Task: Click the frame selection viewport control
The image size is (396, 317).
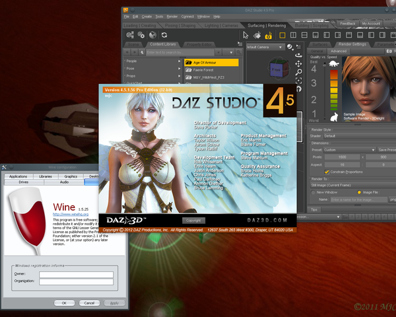Action: [x=298, y=81]
